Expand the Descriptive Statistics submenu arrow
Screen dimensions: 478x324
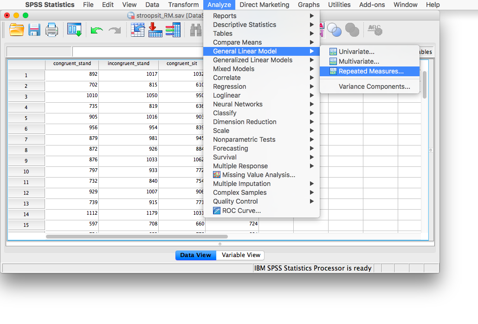311,25
